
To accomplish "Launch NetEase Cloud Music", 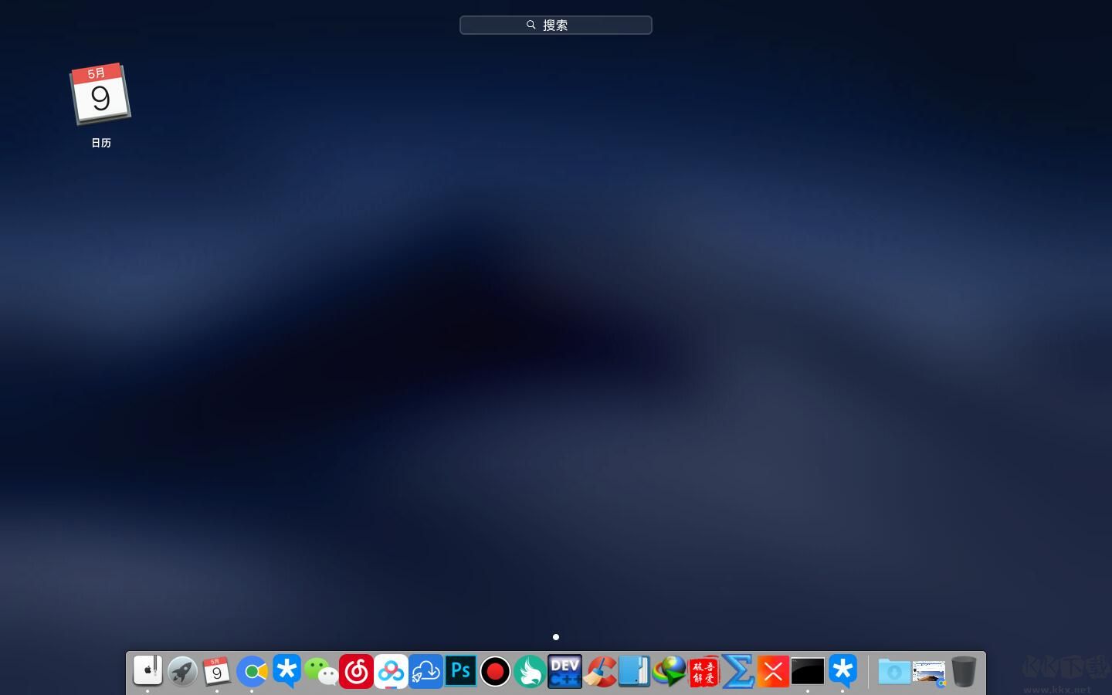I will [x=357, y=672].
